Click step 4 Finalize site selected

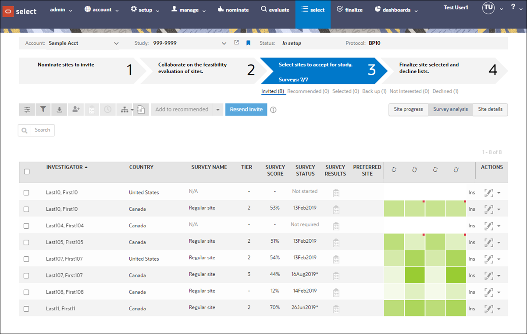tap(444, 71)
